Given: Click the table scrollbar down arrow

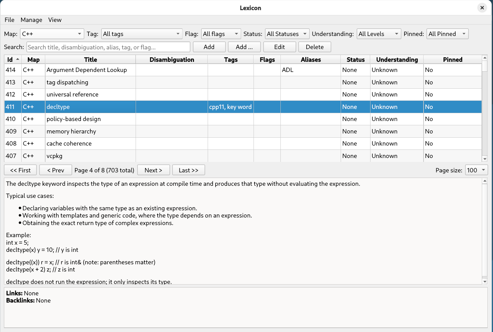Looking at the screenshot, I should tap(485, 159).
